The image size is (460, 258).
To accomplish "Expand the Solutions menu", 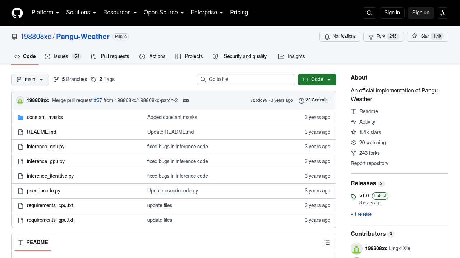I will pos(81,13).
